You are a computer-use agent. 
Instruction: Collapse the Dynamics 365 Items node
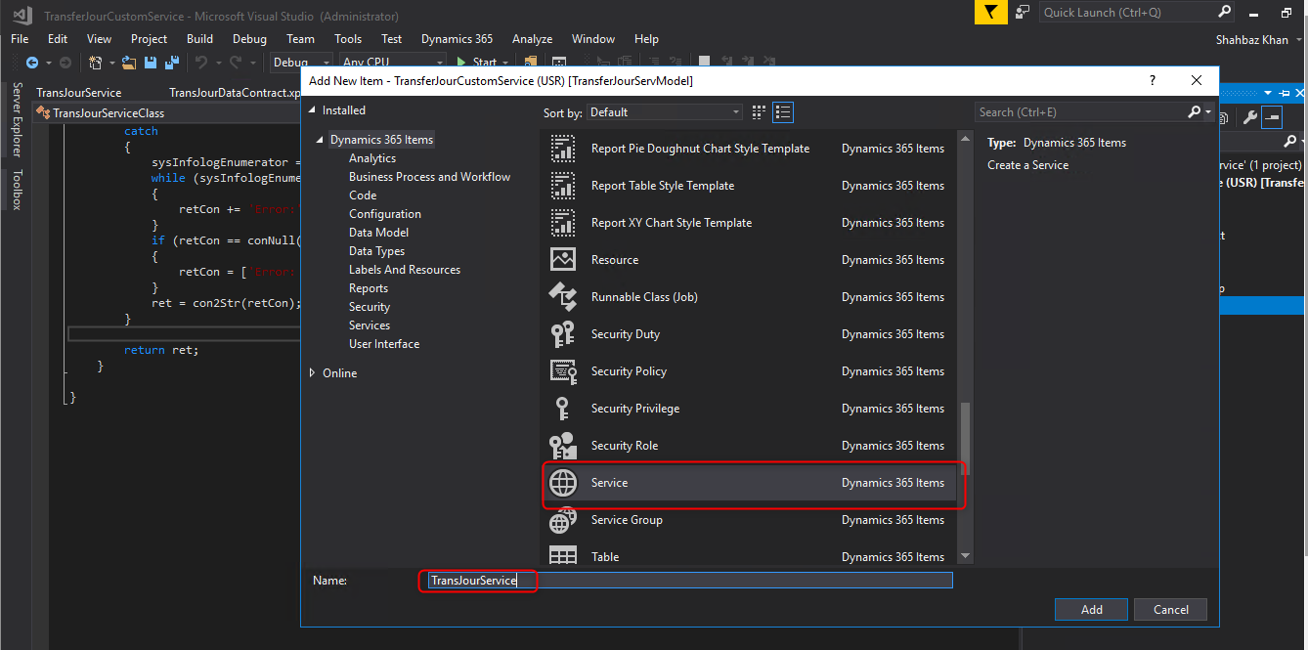click(320, 141)
